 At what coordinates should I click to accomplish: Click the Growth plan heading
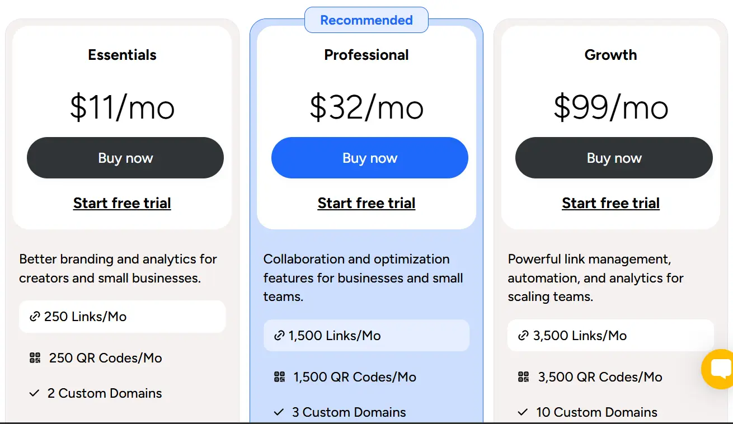[610, 55]
